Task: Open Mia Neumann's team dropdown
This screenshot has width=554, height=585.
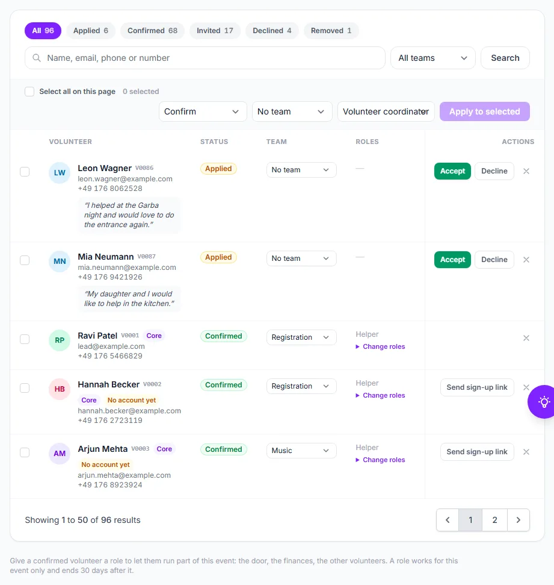Action: [301, 258]
